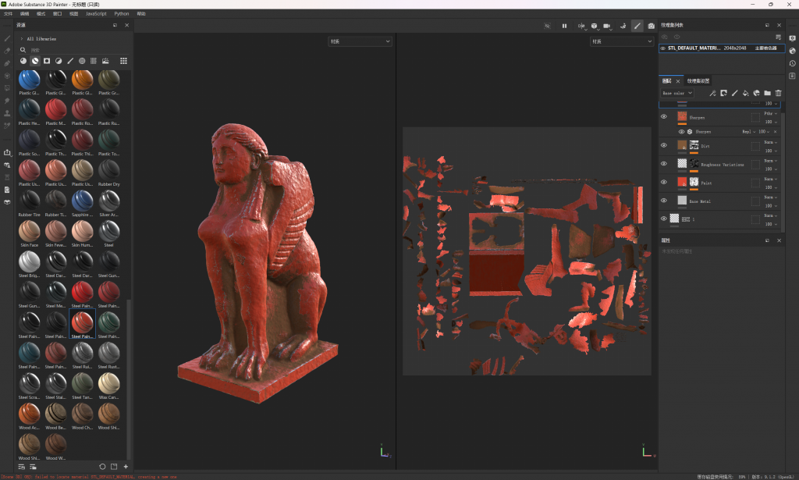
Task: Open the Python menu
Action: coord(121,14)
